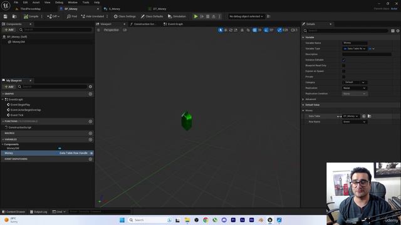Select the MoneySM component

pyautogui.click(x=18, y=42)
